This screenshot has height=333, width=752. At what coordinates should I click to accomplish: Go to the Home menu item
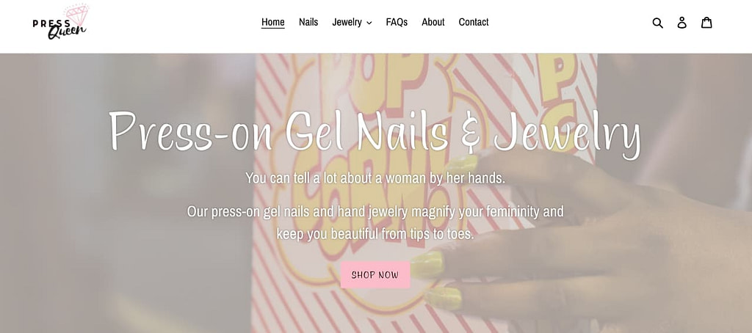[x=273, y=22]
